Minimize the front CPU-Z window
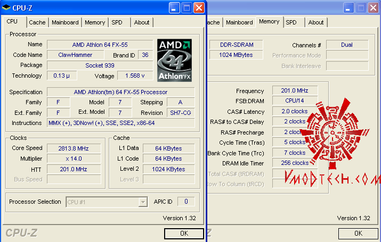Image resolution: width=381 pixels, height=242 pixels. tap(174, 8)
